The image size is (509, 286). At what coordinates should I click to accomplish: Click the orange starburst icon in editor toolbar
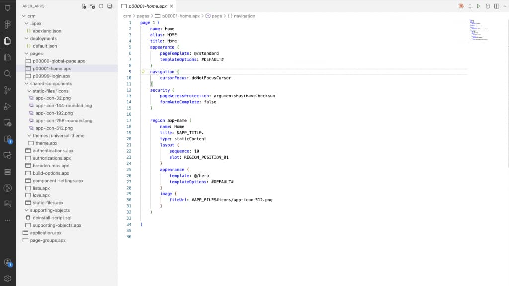click(461, 6)
